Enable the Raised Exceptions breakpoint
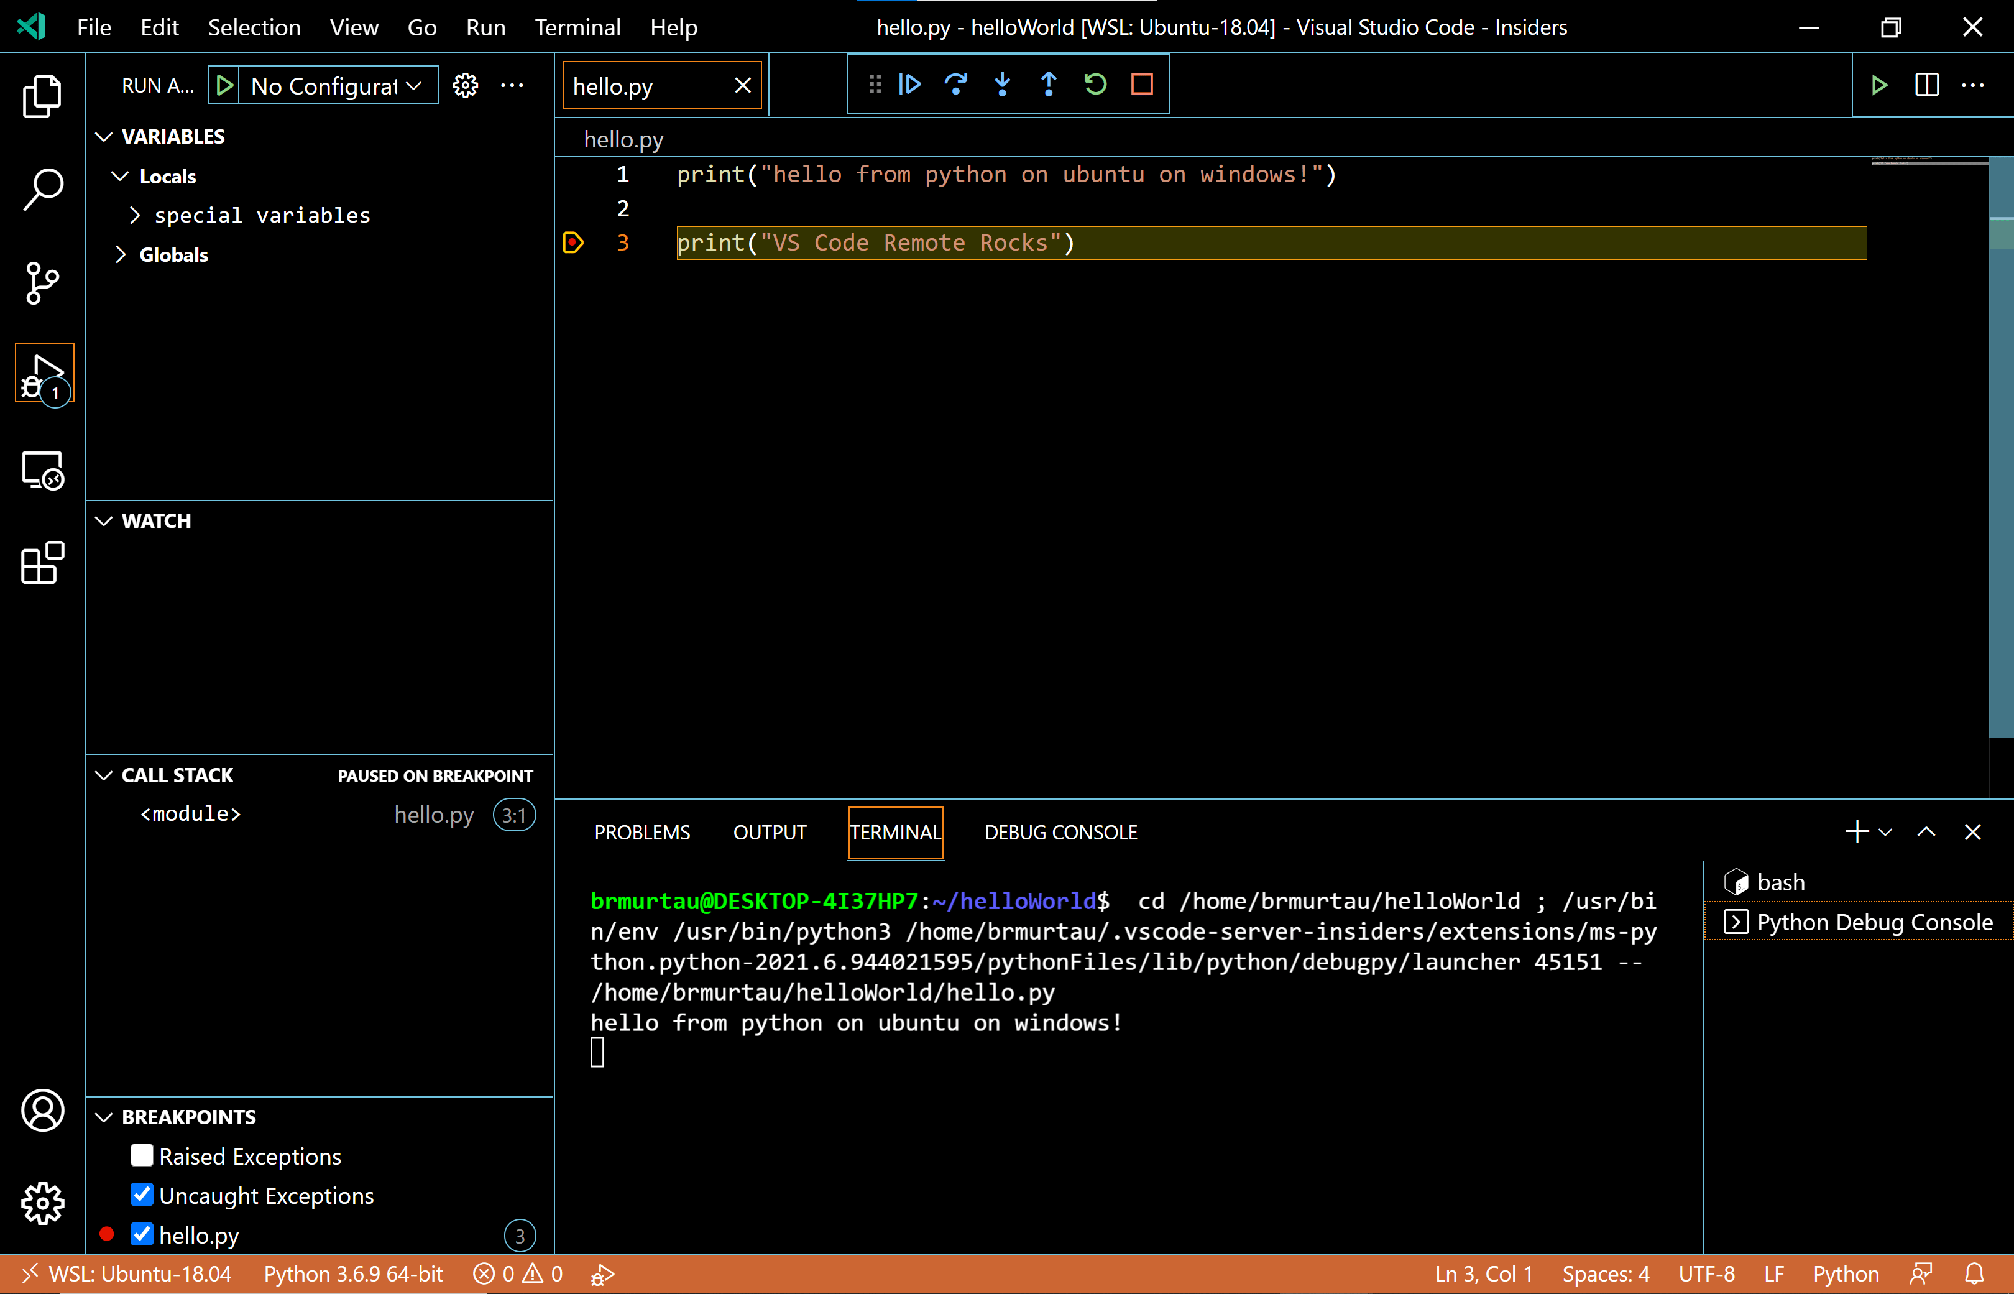This screenshot has height=1294, width=2014. click(142, 1155)
